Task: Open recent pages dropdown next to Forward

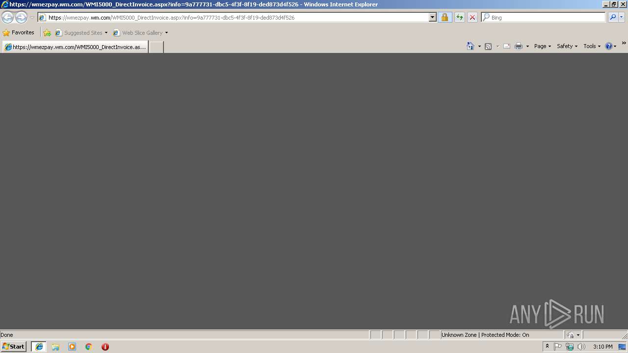Action: tap(32, 18)
